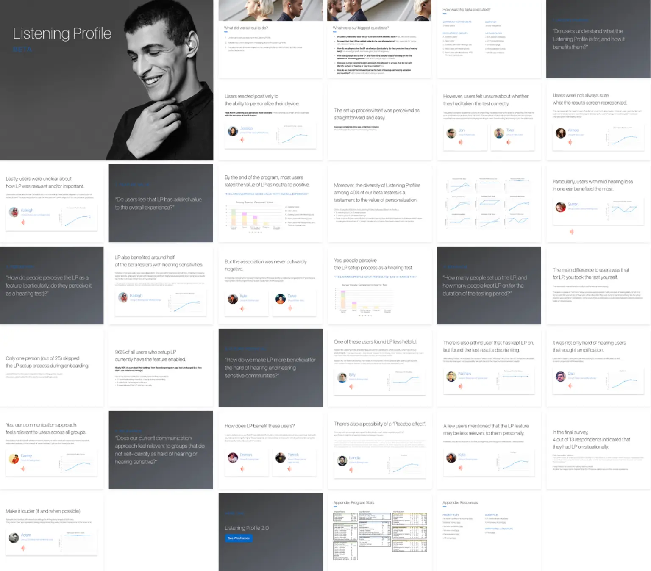Open the Listening Profile BETA title slide
Image resolution: width=651 pixels, height=571 pixels.
click(106, 80)
